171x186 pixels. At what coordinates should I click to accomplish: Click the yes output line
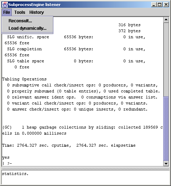[x=6, y=157]
